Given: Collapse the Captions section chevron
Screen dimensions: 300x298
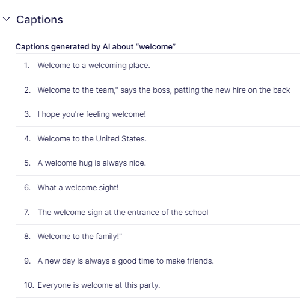Looking at the screenshot, I should click(6, 19).
